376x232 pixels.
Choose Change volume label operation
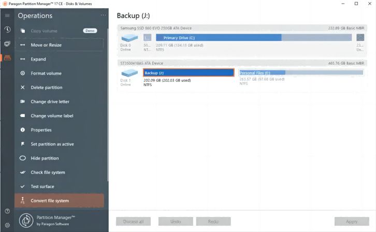60,115
